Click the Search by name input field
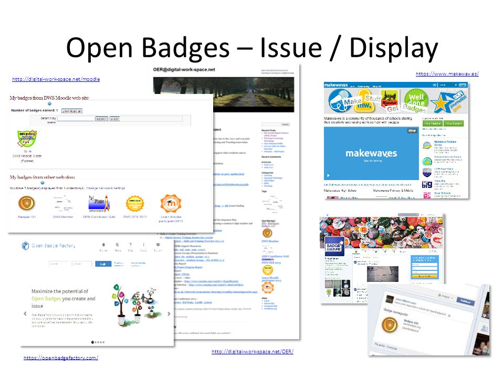The image size is (504, 378). pyautogui.click(x=76, y=119)
